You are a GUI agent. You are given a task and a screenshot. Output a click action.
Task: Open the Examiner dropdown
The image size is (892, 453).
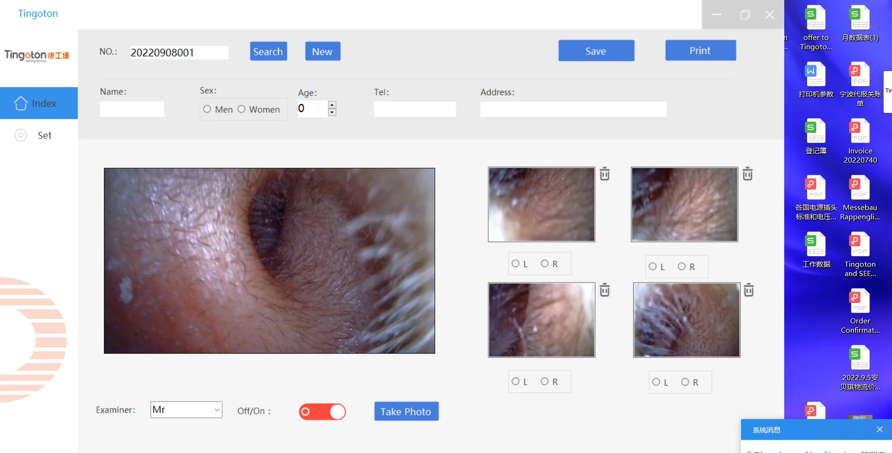[x=216, y=410]
